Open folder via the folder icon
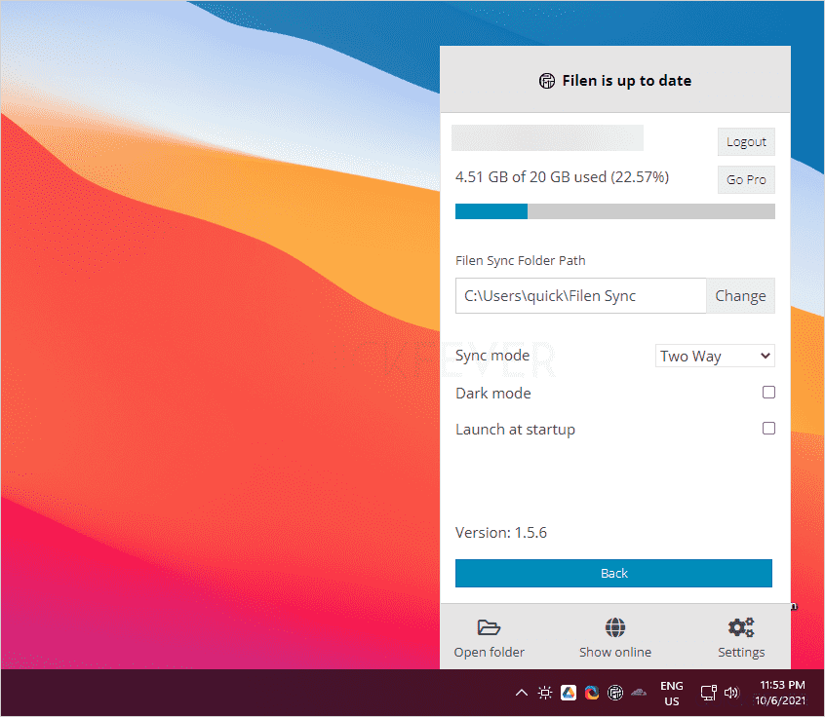 pyautogui.click(x=489, y=627)
